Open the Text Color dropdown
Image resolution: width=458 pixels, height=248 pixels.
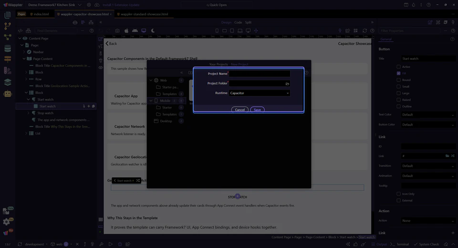coord(428,115)
